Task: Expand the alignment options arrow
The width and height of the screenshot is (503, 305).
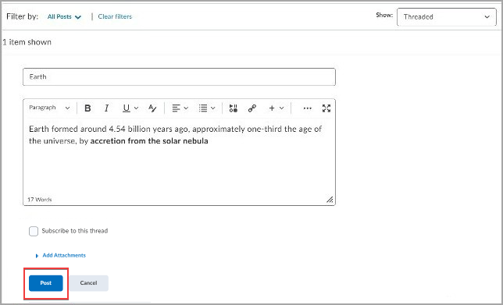Action: click(186, 108)
